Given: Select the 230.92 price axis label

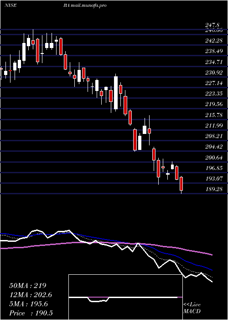Looking at the screenshot, I should pos(214,73).
